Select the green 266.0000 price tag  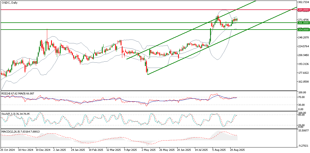(303, 23)
